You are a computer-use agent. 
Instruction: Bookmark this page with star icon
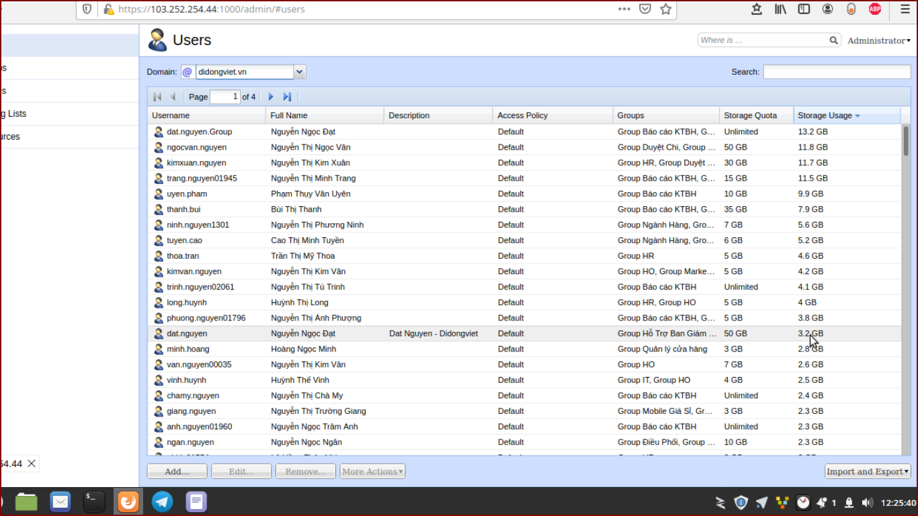(666, 9)
